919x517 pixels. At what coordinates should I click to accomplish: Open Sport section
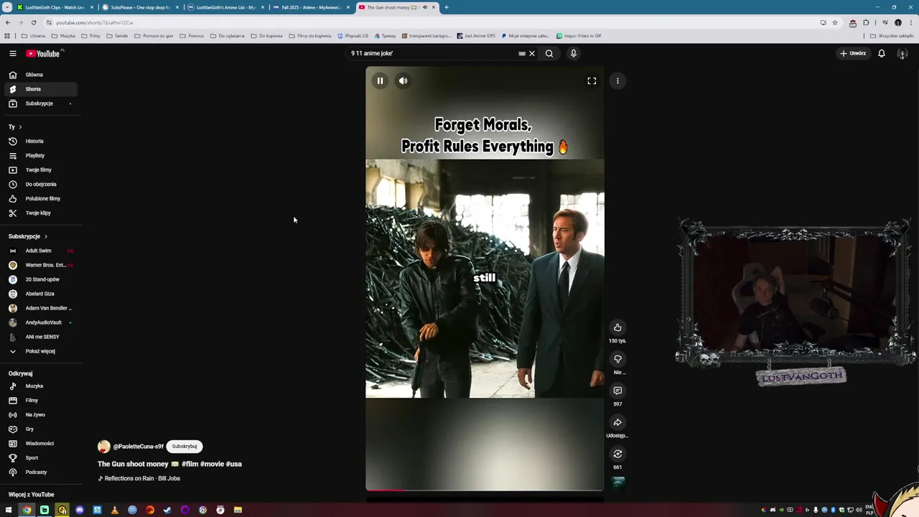(x=41, y=457)
